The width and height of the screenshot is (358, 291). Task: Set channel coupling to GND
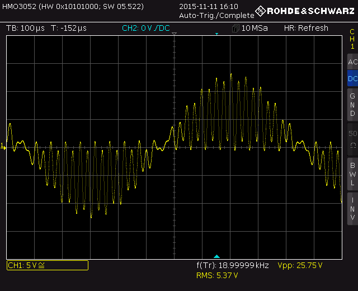point(352,105)
